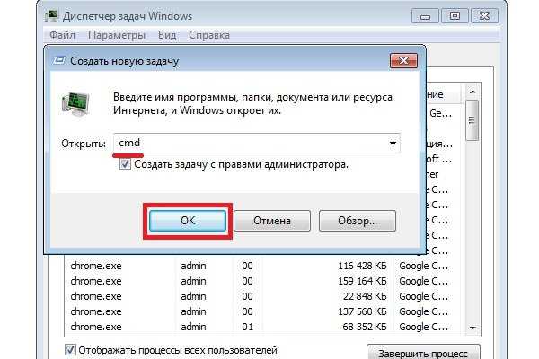Image resolution: width=539 pixels, height=359 pixels.
Task: Open the Файл menu
Action: point(62,35)
